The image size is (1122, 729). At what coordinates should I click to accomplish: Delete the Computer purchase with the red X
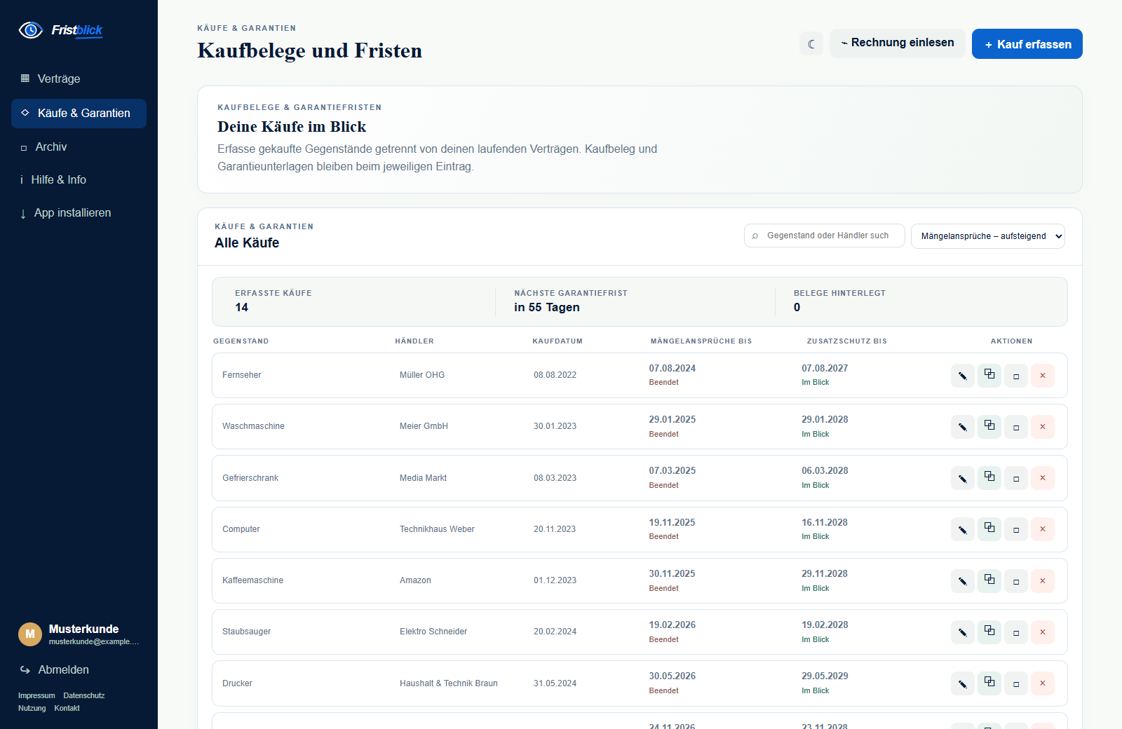[x=1043, y=529]
